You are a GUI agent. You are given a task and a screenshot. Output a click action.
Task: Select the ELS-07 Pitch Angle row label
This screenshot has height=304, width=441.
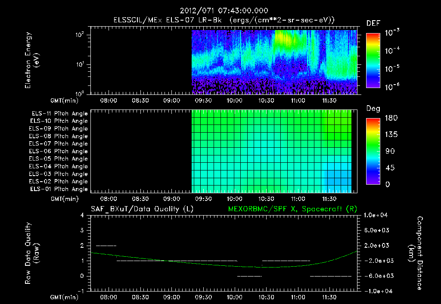58,143
